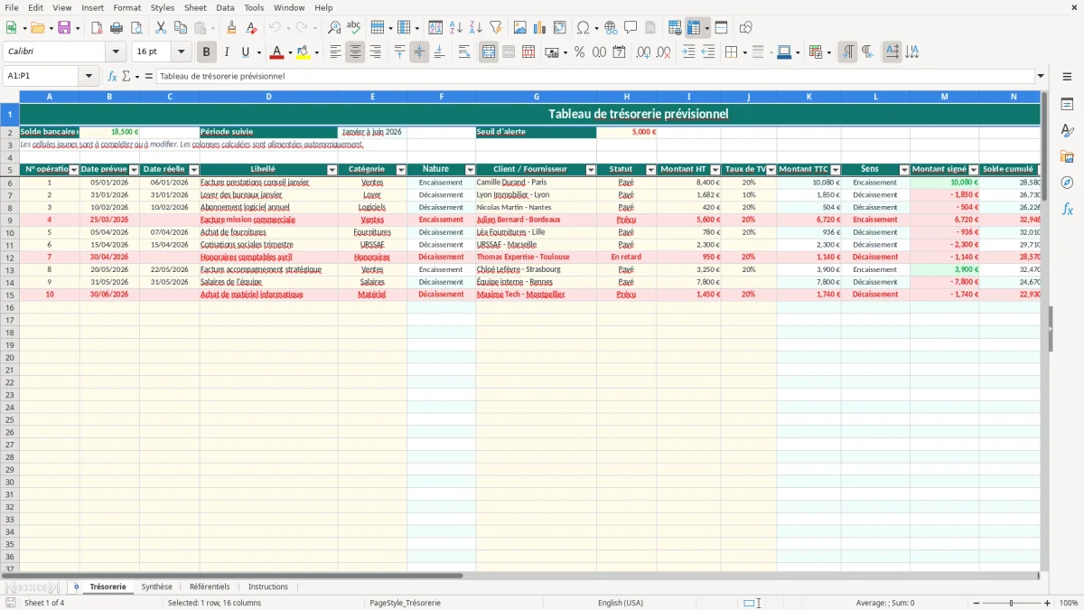Screen dimensions: 1084x610
Task: Open Function Wizard next to Name Box
Action: [113, 76]
